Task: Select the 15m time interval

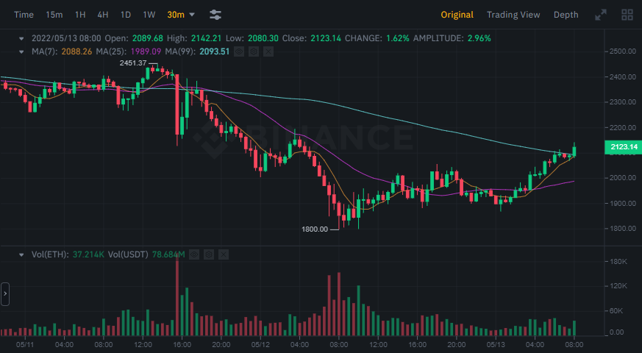Action: tap(54, 15)
